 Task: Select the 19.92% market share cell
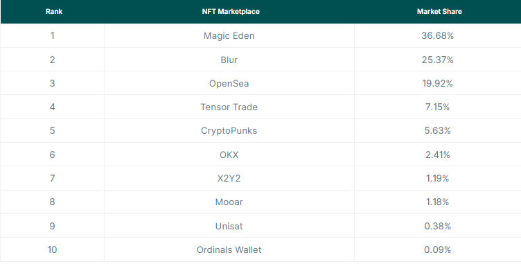click(x=437, y=83)
